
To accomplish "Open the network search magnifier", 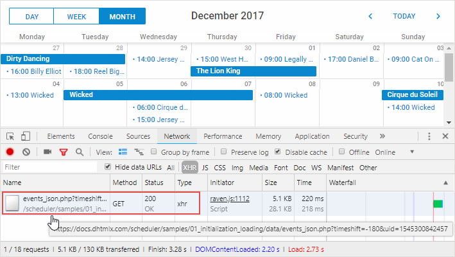I will 80,152.
